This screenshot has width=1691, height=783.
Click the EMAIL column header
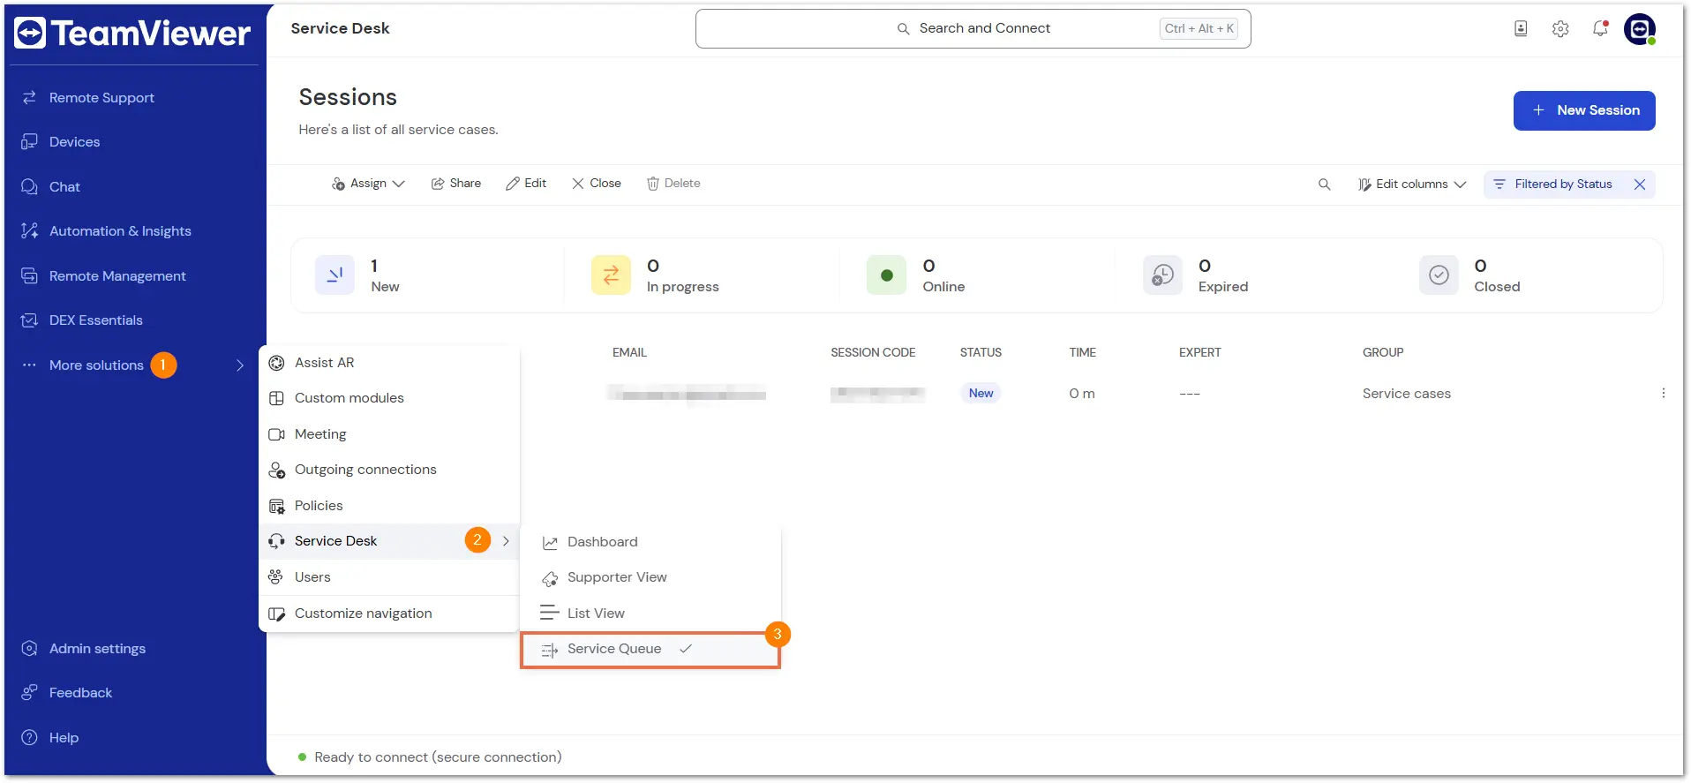pos(629,352)
